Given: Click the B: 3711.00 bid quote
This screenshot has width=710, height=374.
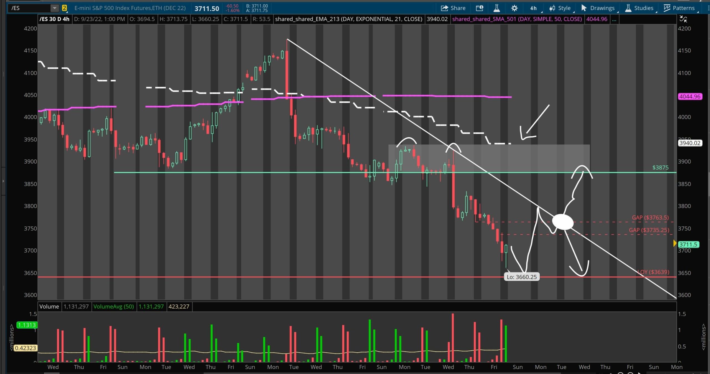Looking at the screenshot, I should point(257,6).
